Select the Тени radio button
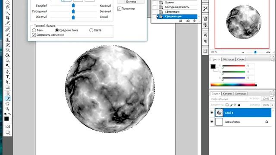The image size is (276, 155). [x=34, y=30]
